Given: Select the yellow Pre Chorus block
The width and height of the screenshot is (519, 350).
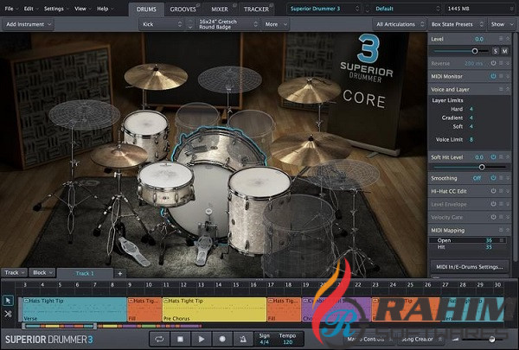Looking at the screenshot, I should tap(215, 309).
